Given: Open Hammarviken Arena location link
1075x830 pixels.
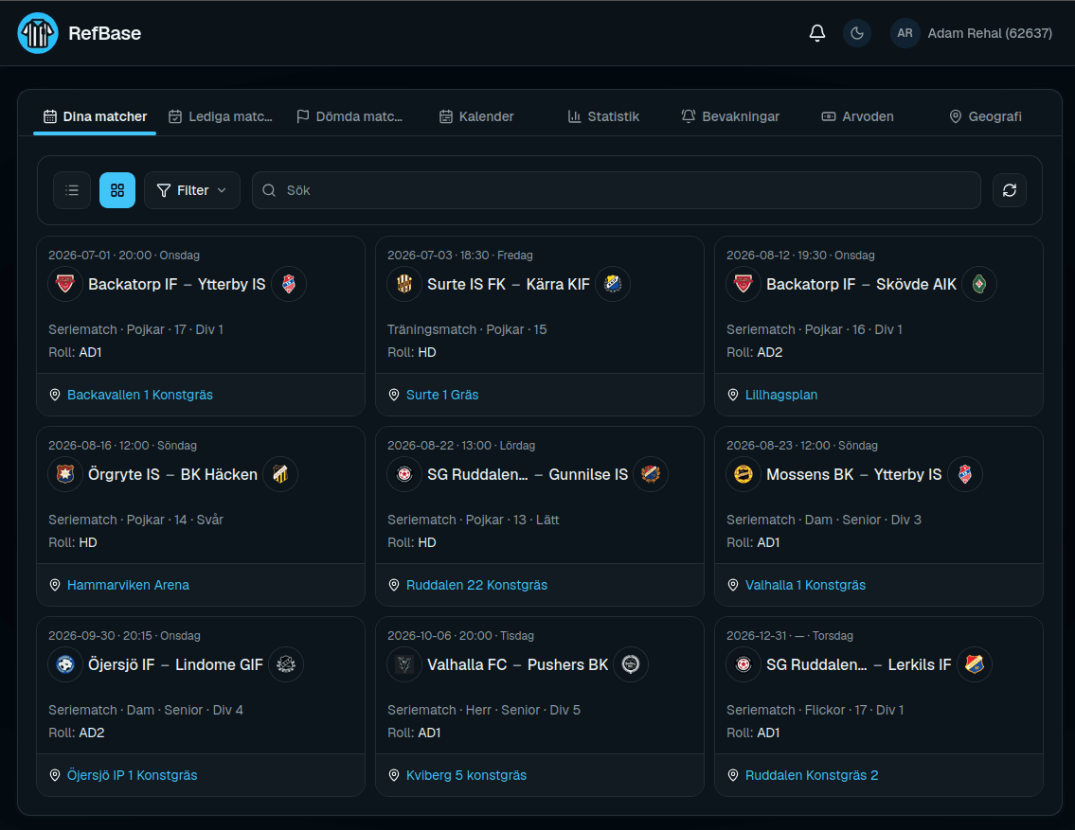Looking at the screenshot, I should (128, 585).
